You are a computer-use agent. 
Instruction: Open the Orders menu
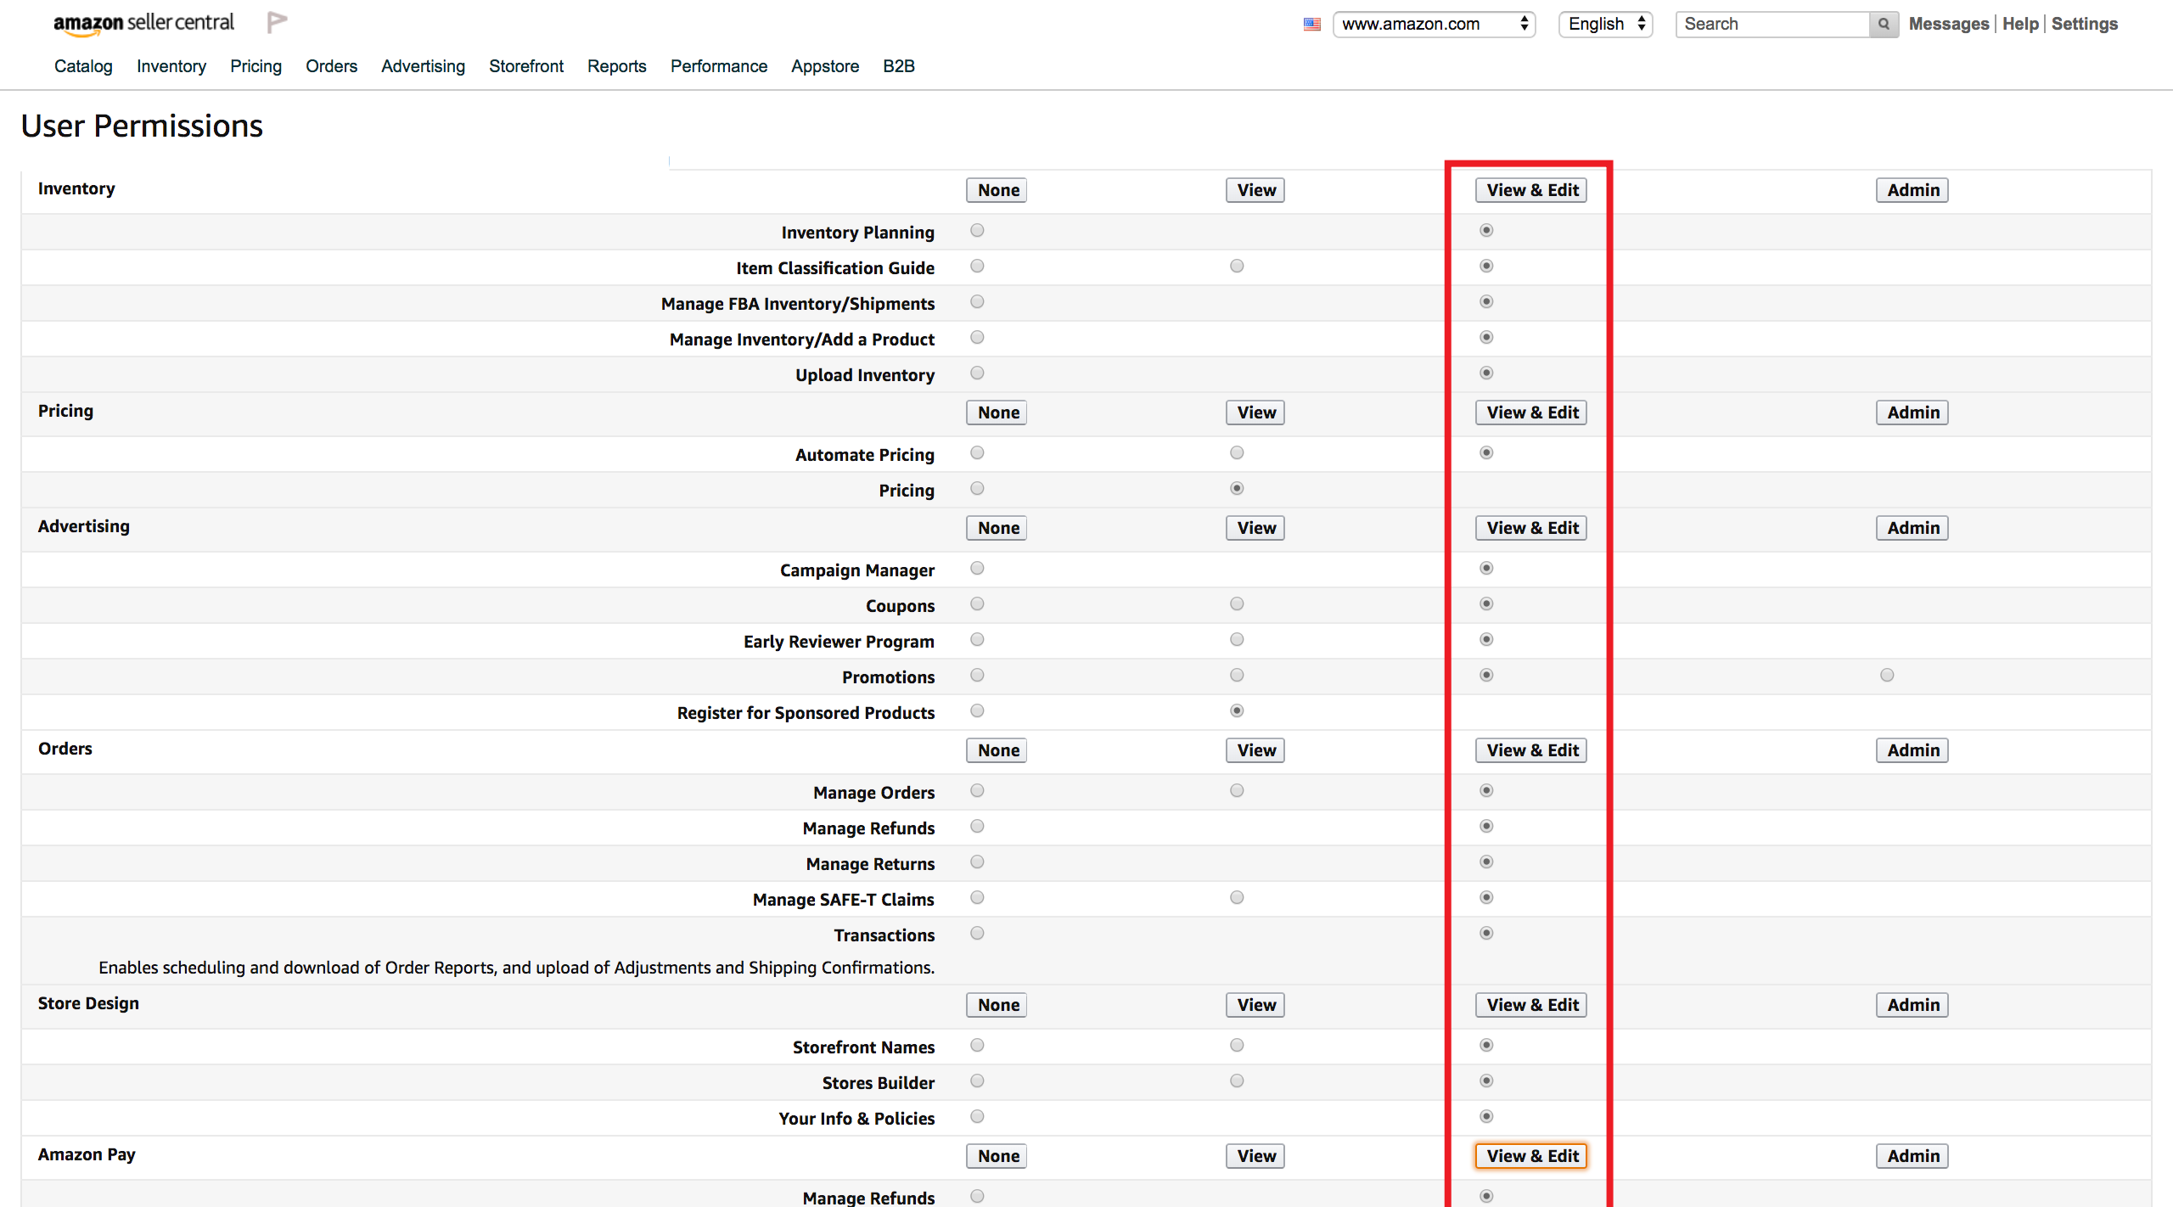(331, 66)
